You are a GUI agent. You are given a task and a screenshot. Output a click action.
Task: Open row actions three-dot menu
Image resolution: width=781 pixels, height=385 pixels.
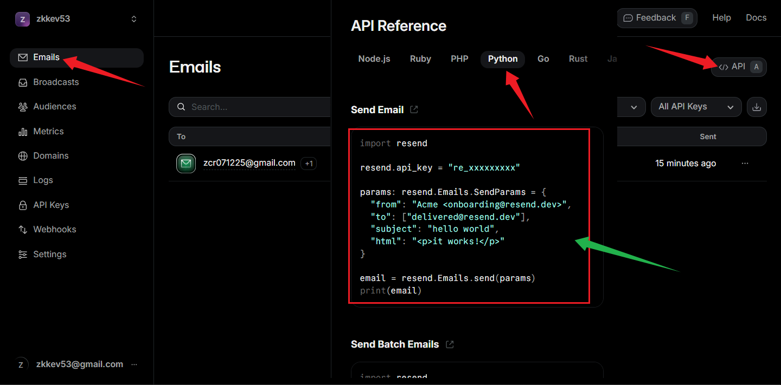point(745,163)
